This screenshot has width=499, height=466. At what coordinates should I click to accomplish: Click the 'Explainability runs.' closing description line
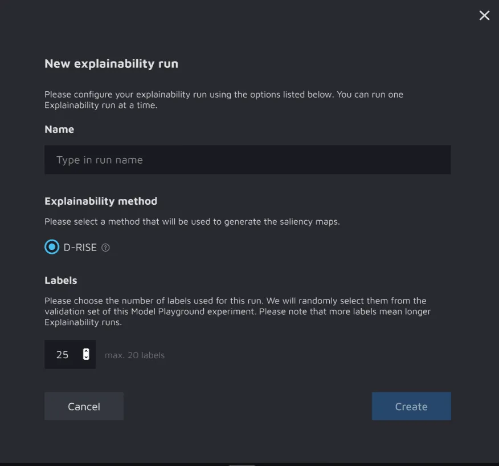83,322
